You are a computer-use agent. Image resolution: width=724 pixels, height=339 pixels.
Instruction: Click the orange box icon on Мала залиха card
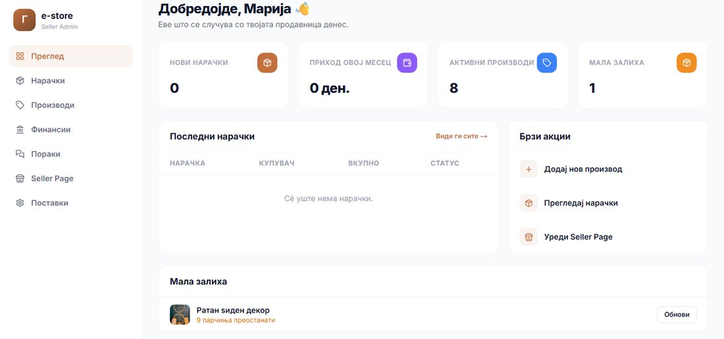[x=686, y=62]
